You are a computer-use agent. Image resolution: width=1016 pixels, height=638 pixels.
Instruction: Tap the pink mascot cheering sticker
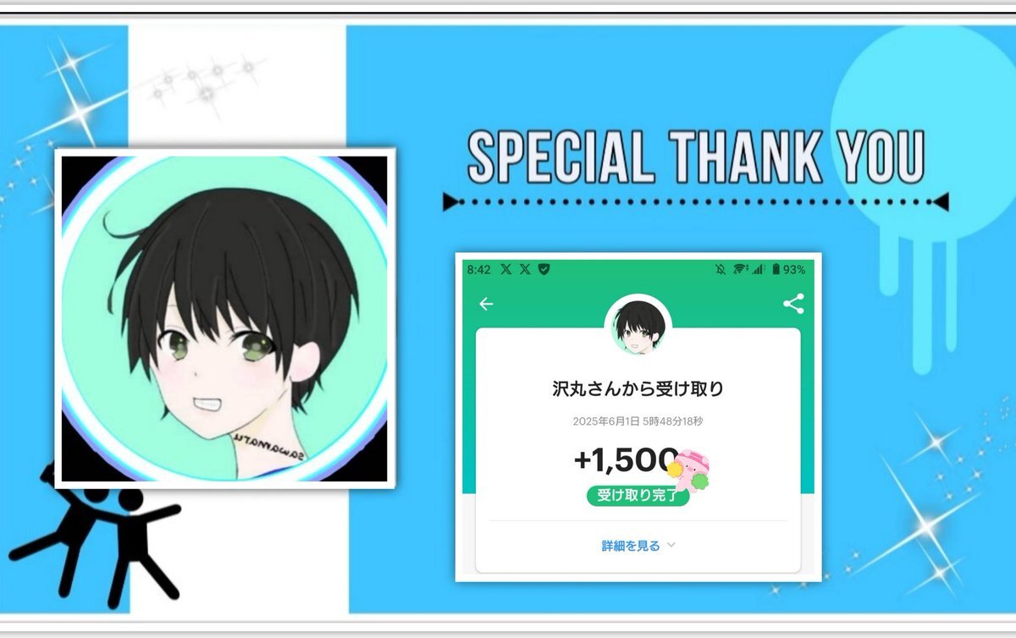click(x=690, y=470)
